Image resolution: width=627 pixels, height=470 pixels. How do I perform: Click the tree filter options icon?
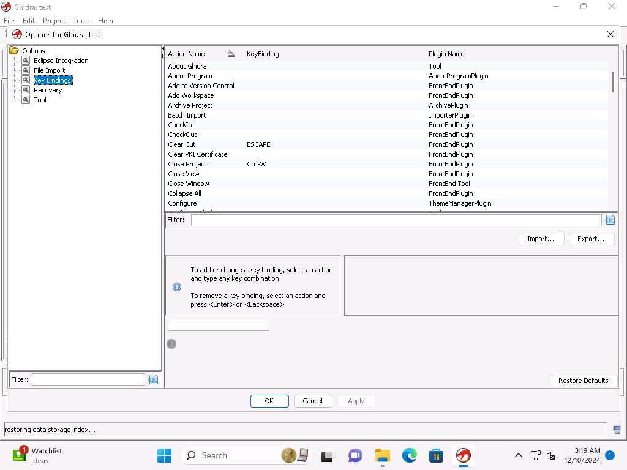(153, 379)
